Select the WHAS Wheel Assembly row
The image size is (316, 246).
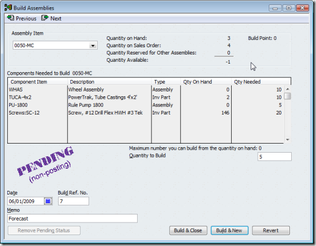click(x=146, y=90)
